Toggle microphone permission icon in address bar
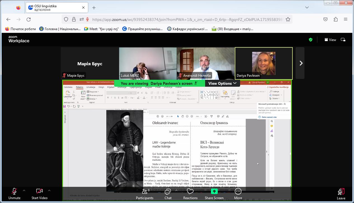The image size is (354, 203). [88, 19]
